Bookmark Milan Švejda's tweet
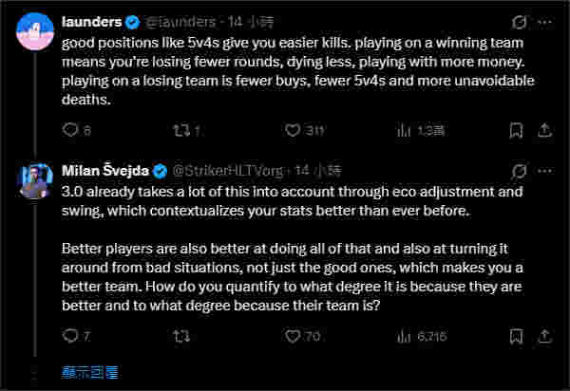The image size is (570, 391). [x=515, y=335]
